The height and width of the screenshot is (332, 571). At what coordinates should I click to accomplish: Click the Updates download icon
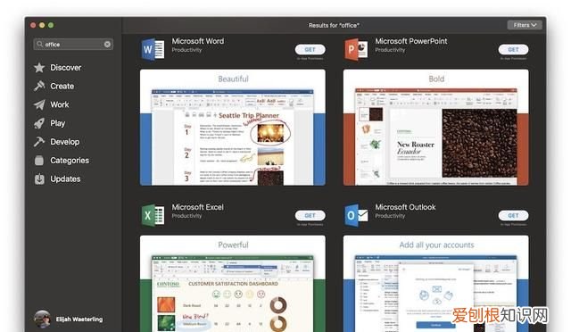tap(39, 178)
